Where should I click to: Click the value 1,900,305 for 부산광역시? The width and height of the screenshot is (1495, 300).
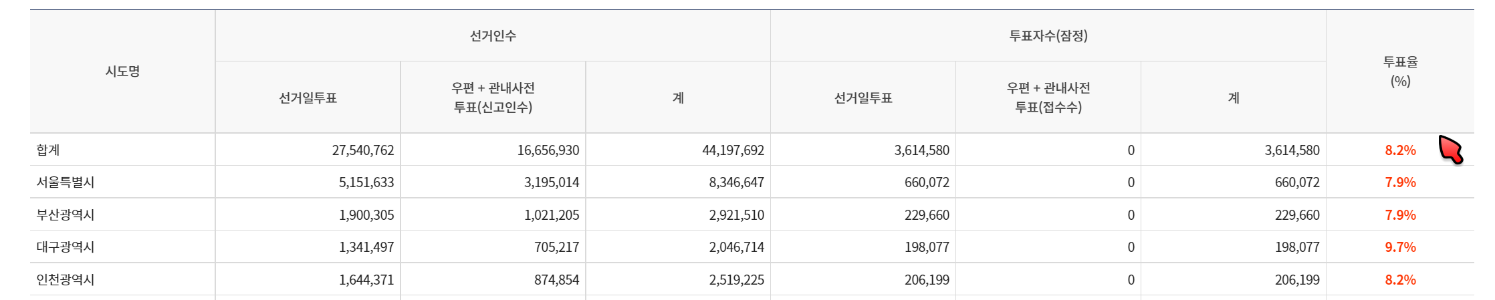(366, 215)
